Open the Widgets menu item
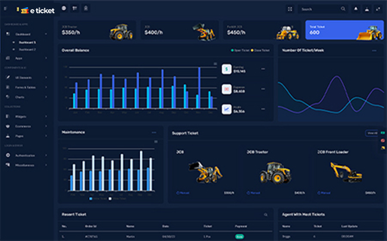This screenshot has height=241, width=387. point(21,117)
